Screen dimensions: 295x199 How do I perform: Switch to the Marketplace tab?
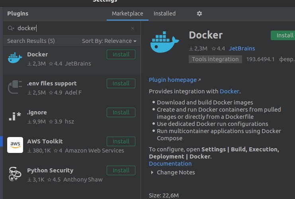(x=127, y=14)
